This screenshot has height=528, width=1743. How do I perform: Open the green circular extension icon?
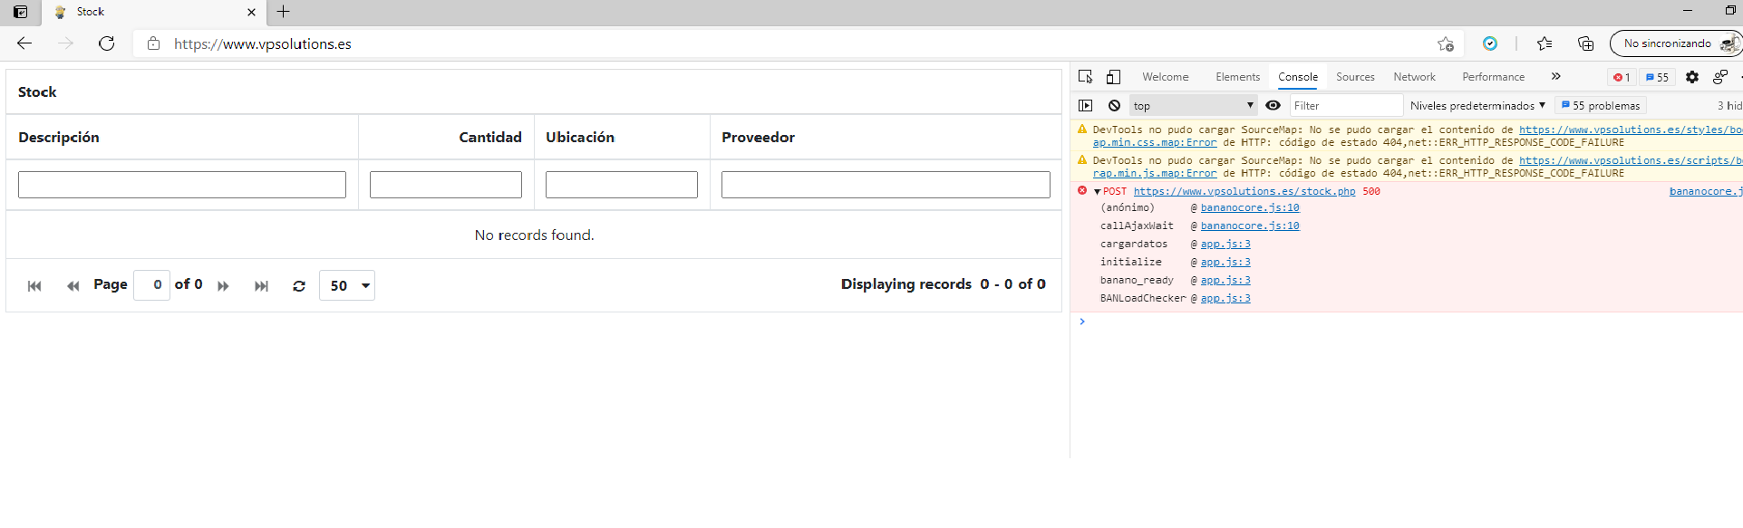(x=1490, y=43)
